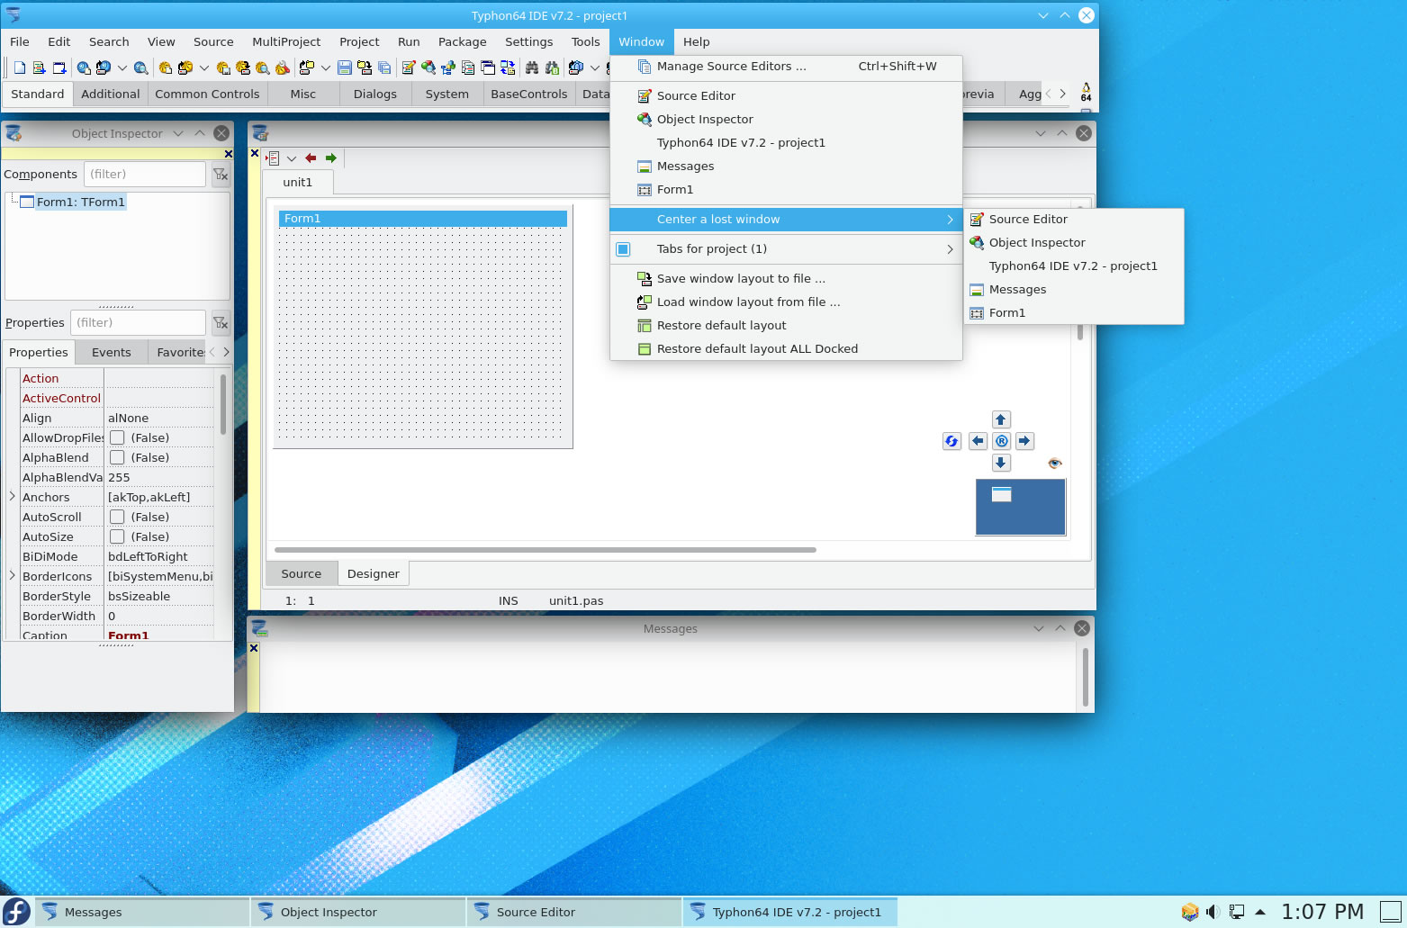1407x928 pixels.
Task: Click the red back arrow in editor
Action: pos(311,158)
